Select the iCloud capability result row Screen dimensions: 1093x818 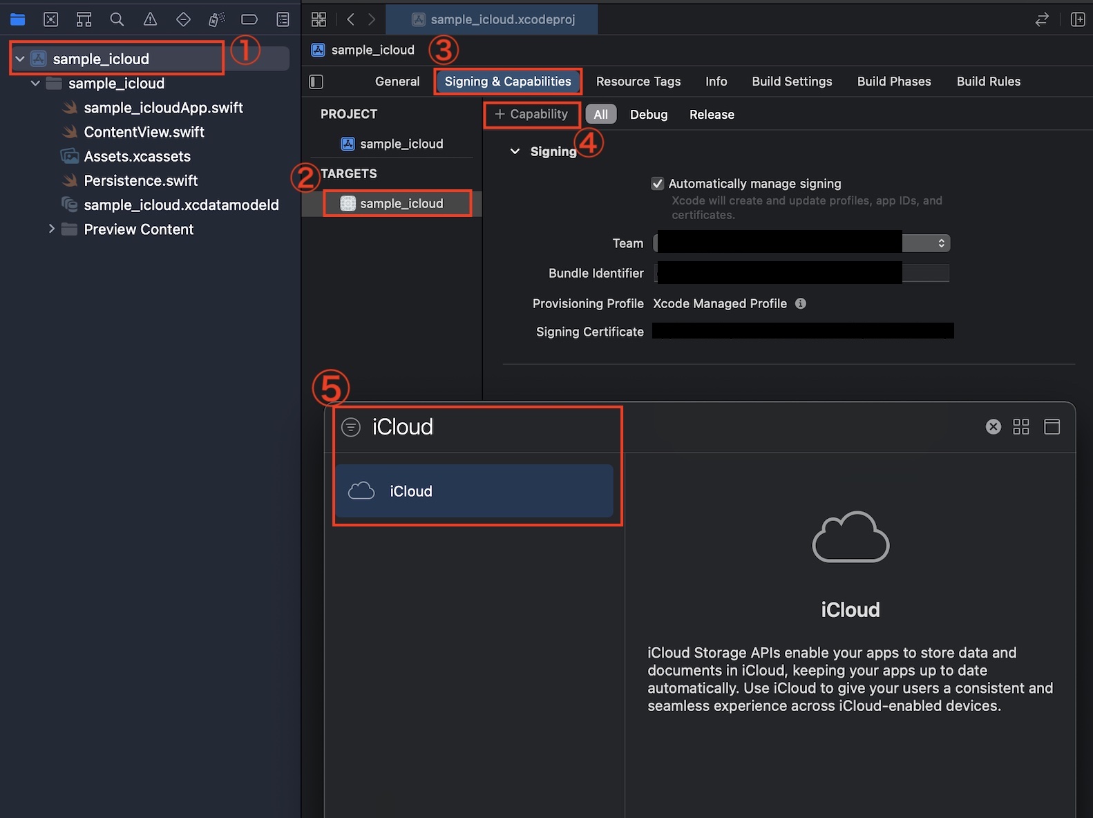475,491
